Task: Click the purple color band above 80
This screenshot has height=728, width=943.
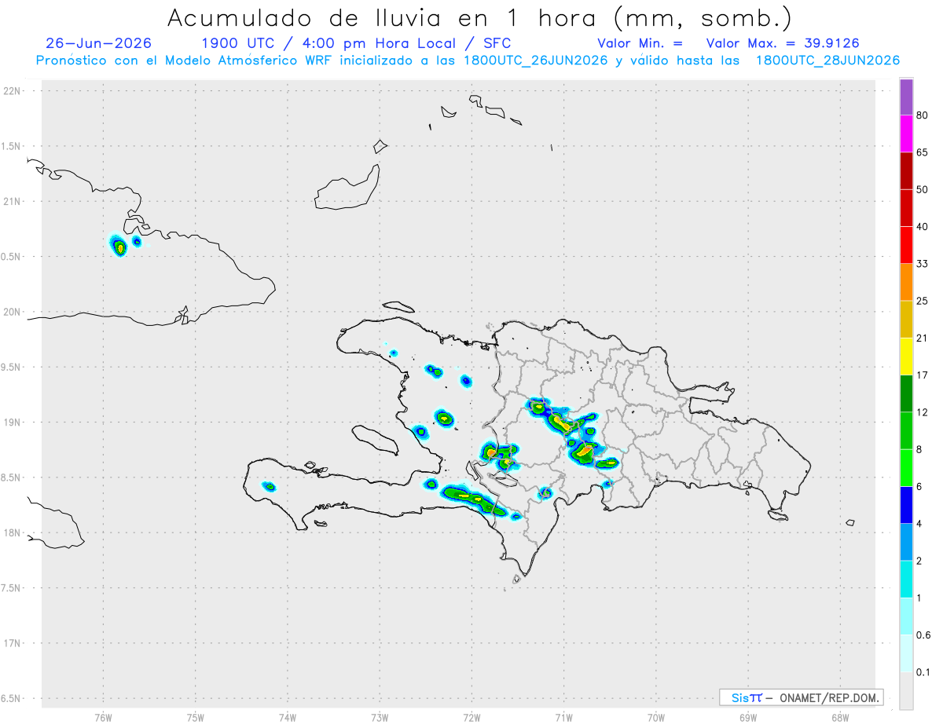Action: (x=906, y=97)
